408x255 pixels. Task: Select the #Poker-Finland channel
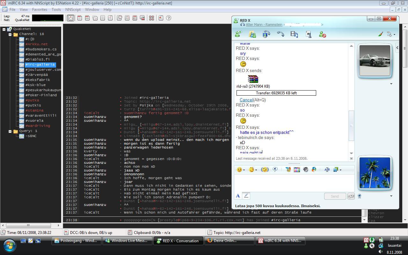tap(41, 95)
